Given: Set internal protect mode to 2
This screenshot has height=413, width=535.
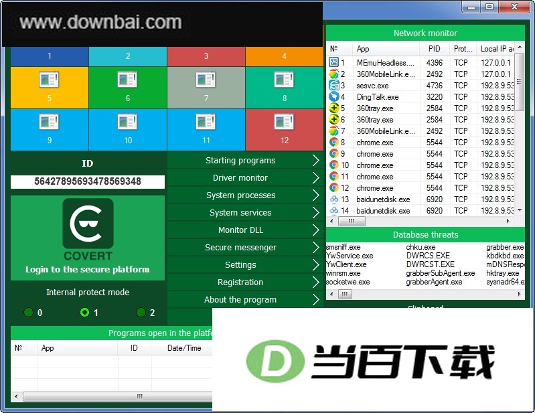Looking at the screenshot, I should coord(141,312).
